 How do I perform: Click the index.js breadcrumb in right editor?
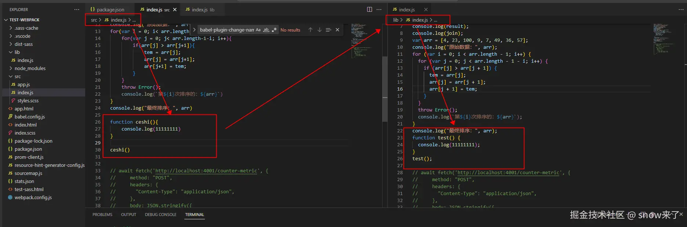pos(420,20)
